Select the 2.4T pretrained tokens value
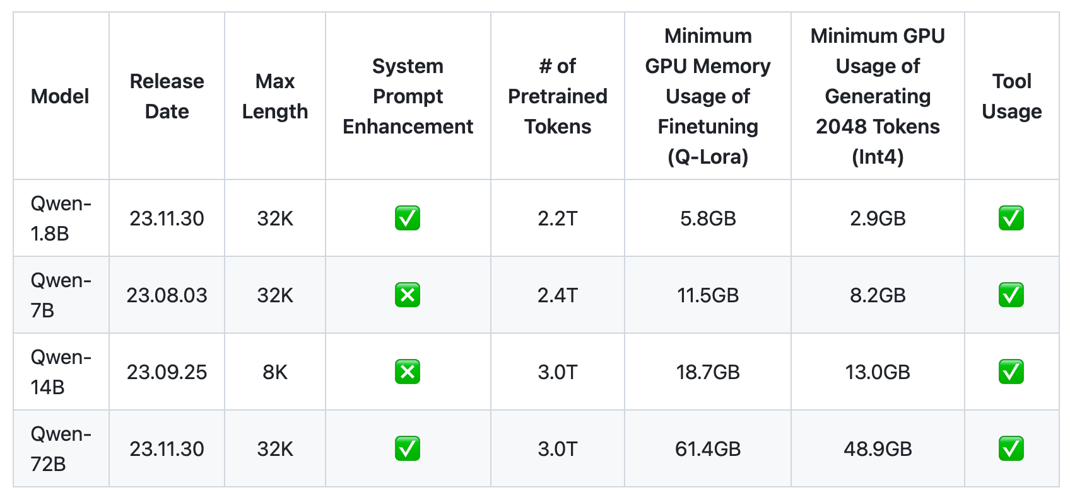This screenshot has height=500, width=1070. tap(558, 295)
